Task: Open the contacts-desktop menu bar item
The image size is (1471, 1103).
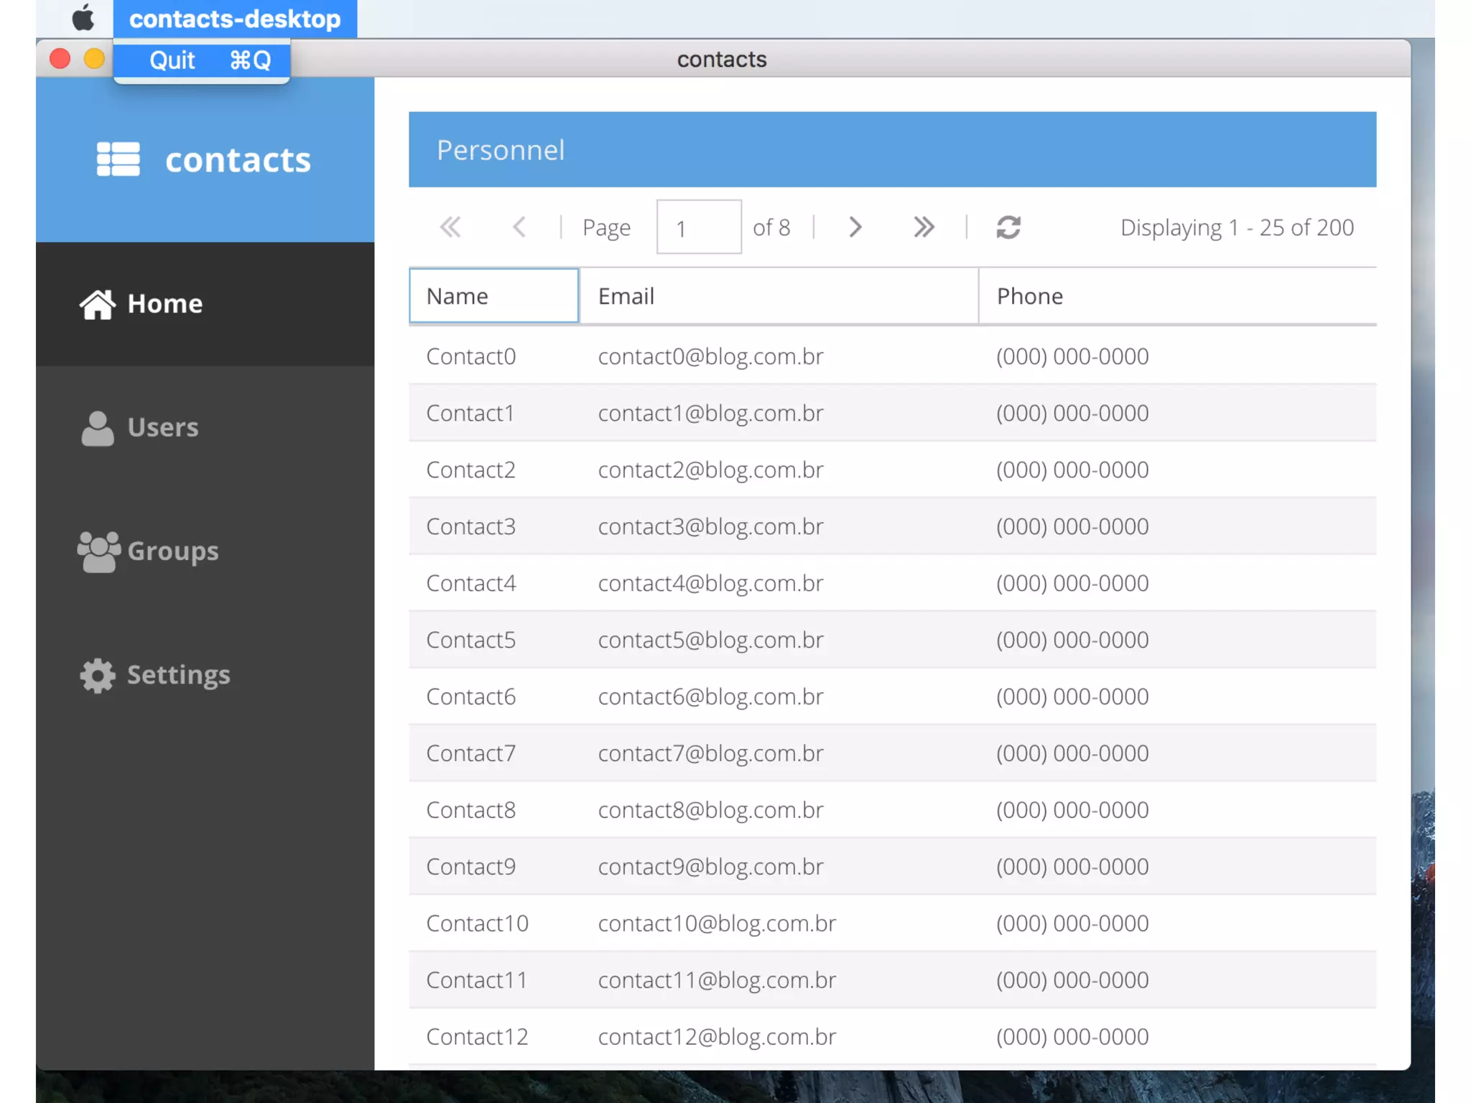Action: [234, 19]
